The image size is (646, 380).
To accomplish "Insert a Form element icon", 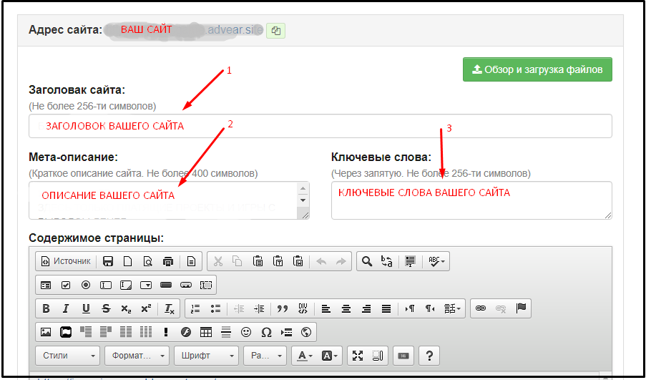I will coord(46,286).
